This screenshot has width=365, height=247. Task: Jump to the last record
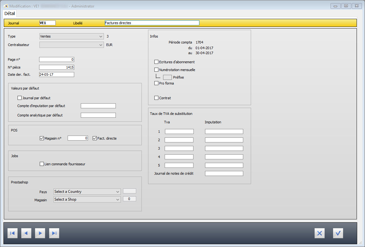coord(54,233)
